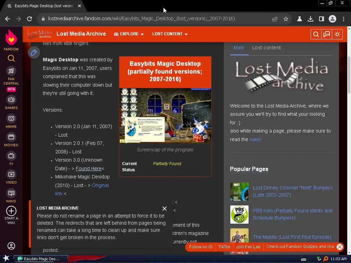
Task: Close the bottom Fandom promo bar
Action: (x=340, y=247)
